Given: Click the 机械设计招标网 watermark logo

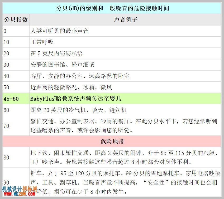Looking at the screenshot, I should click(20, 189).
